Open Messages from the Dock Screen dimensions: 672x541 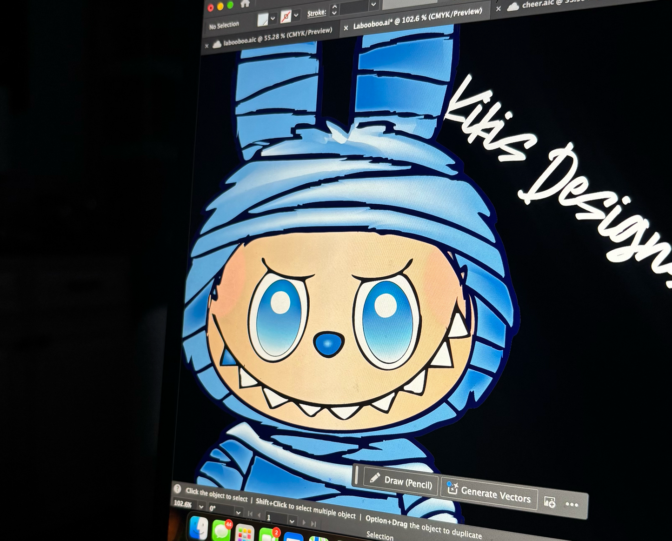coord(221,531)
